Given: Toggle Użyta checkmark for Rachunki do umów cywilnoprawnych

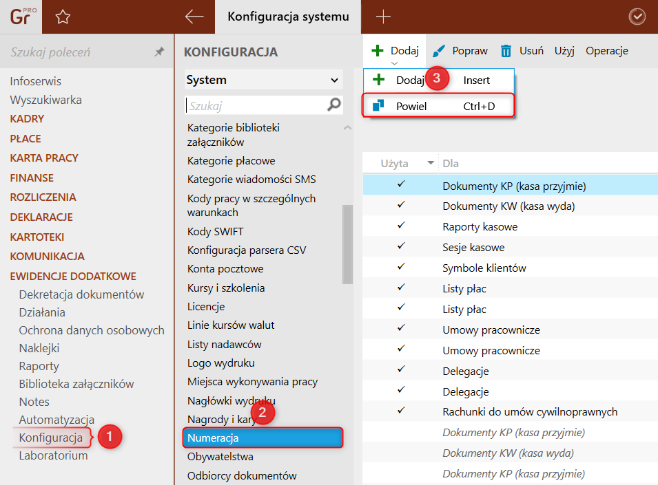Looking at the screenshot, I should pyautogui.click(x=401, y=411).
